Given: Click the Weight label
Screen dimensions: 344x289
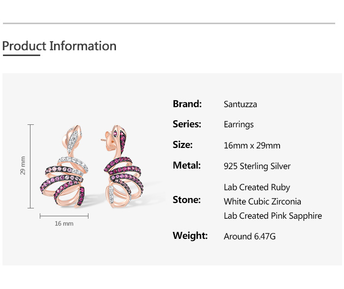Looking at the screenshot, I should click(190, 236).
